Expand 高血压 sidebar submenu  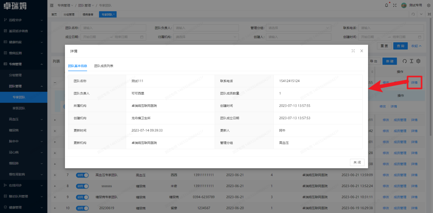24,120
